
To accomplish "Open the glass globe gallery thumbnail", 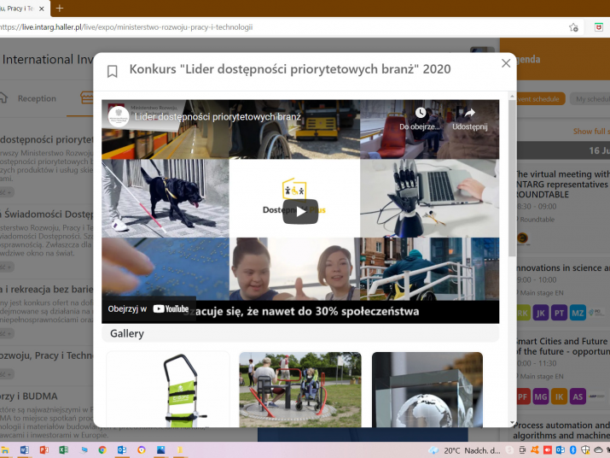I will tap(427, 389).
